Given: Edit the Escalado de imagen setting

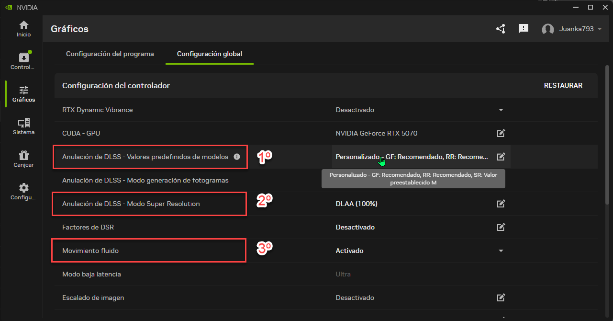Looking at the screenshot, I should point(501,298).
